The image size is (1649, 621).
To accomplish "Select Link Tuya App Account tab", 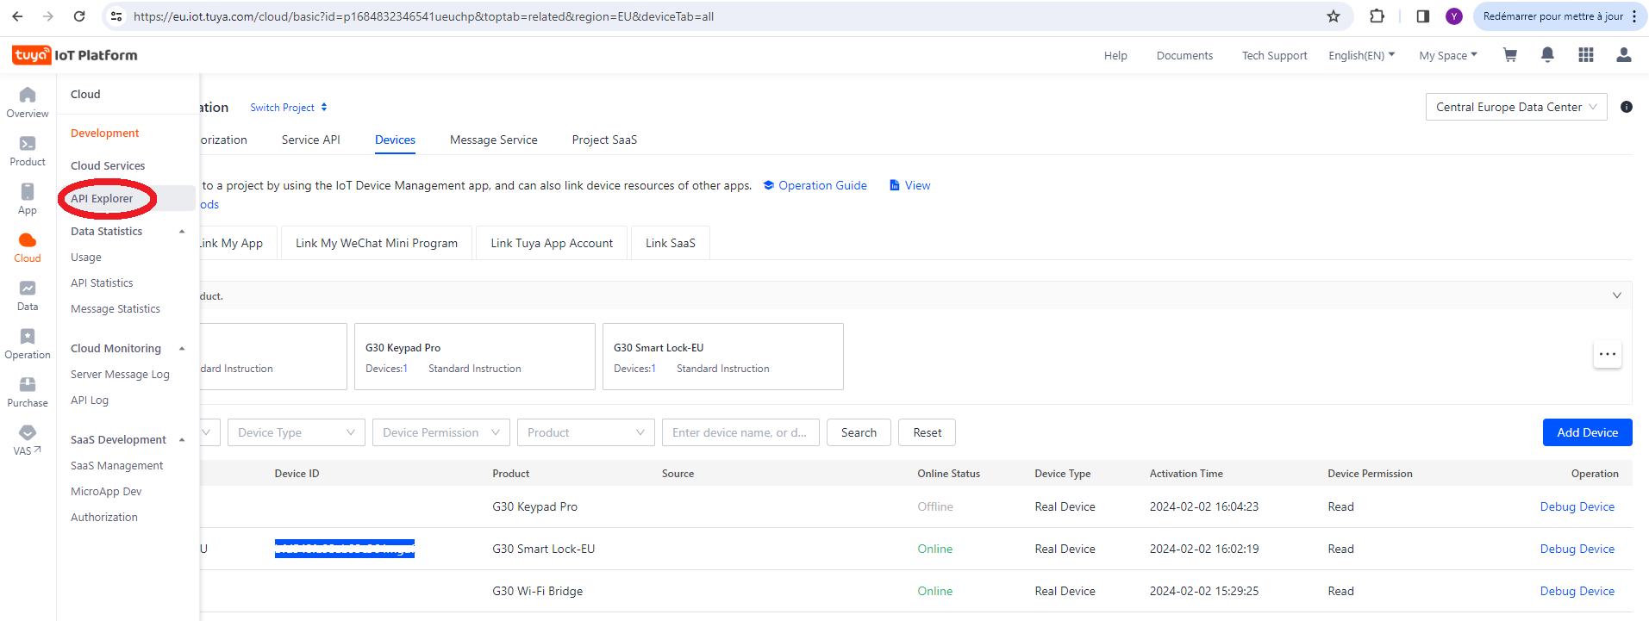I will [552, 243].
